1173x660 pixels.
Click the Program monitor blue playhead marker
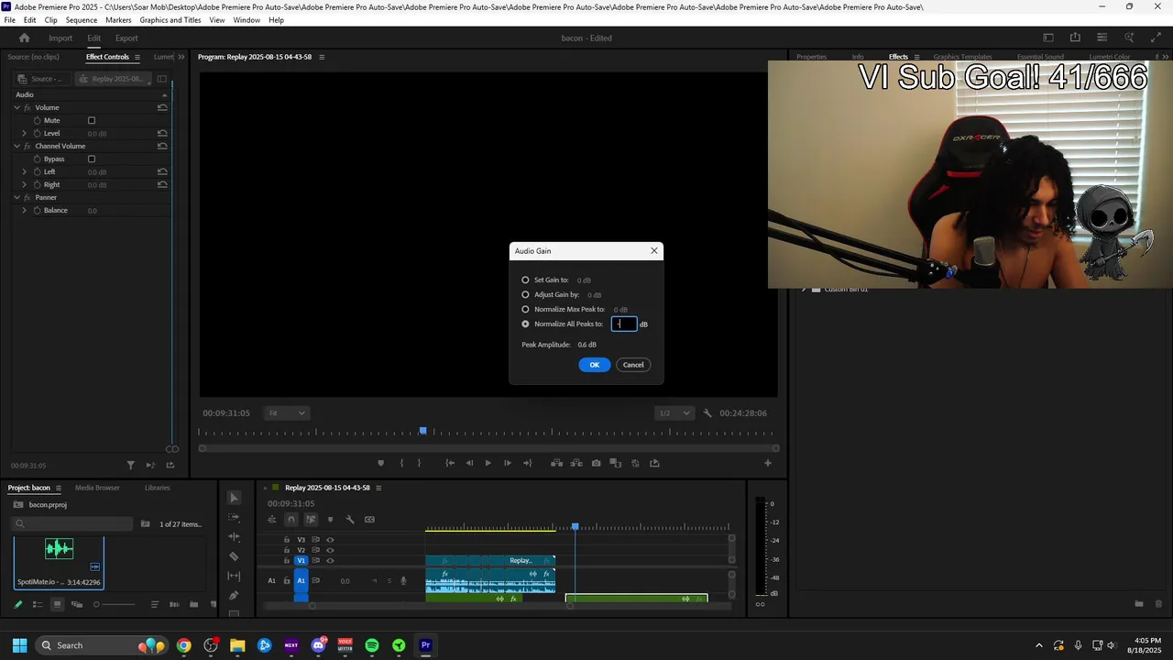click(x=422, y=430)
